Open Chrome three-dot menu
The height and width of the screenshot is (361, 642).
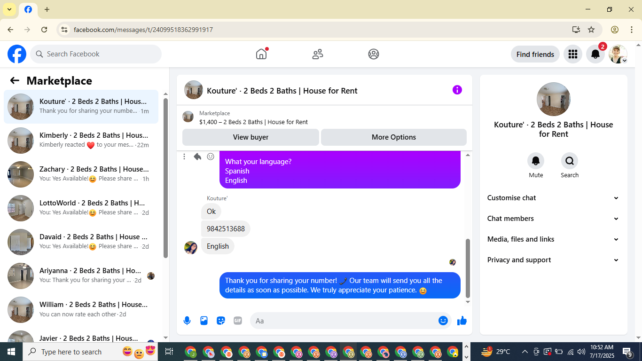[x=631, y=30]
